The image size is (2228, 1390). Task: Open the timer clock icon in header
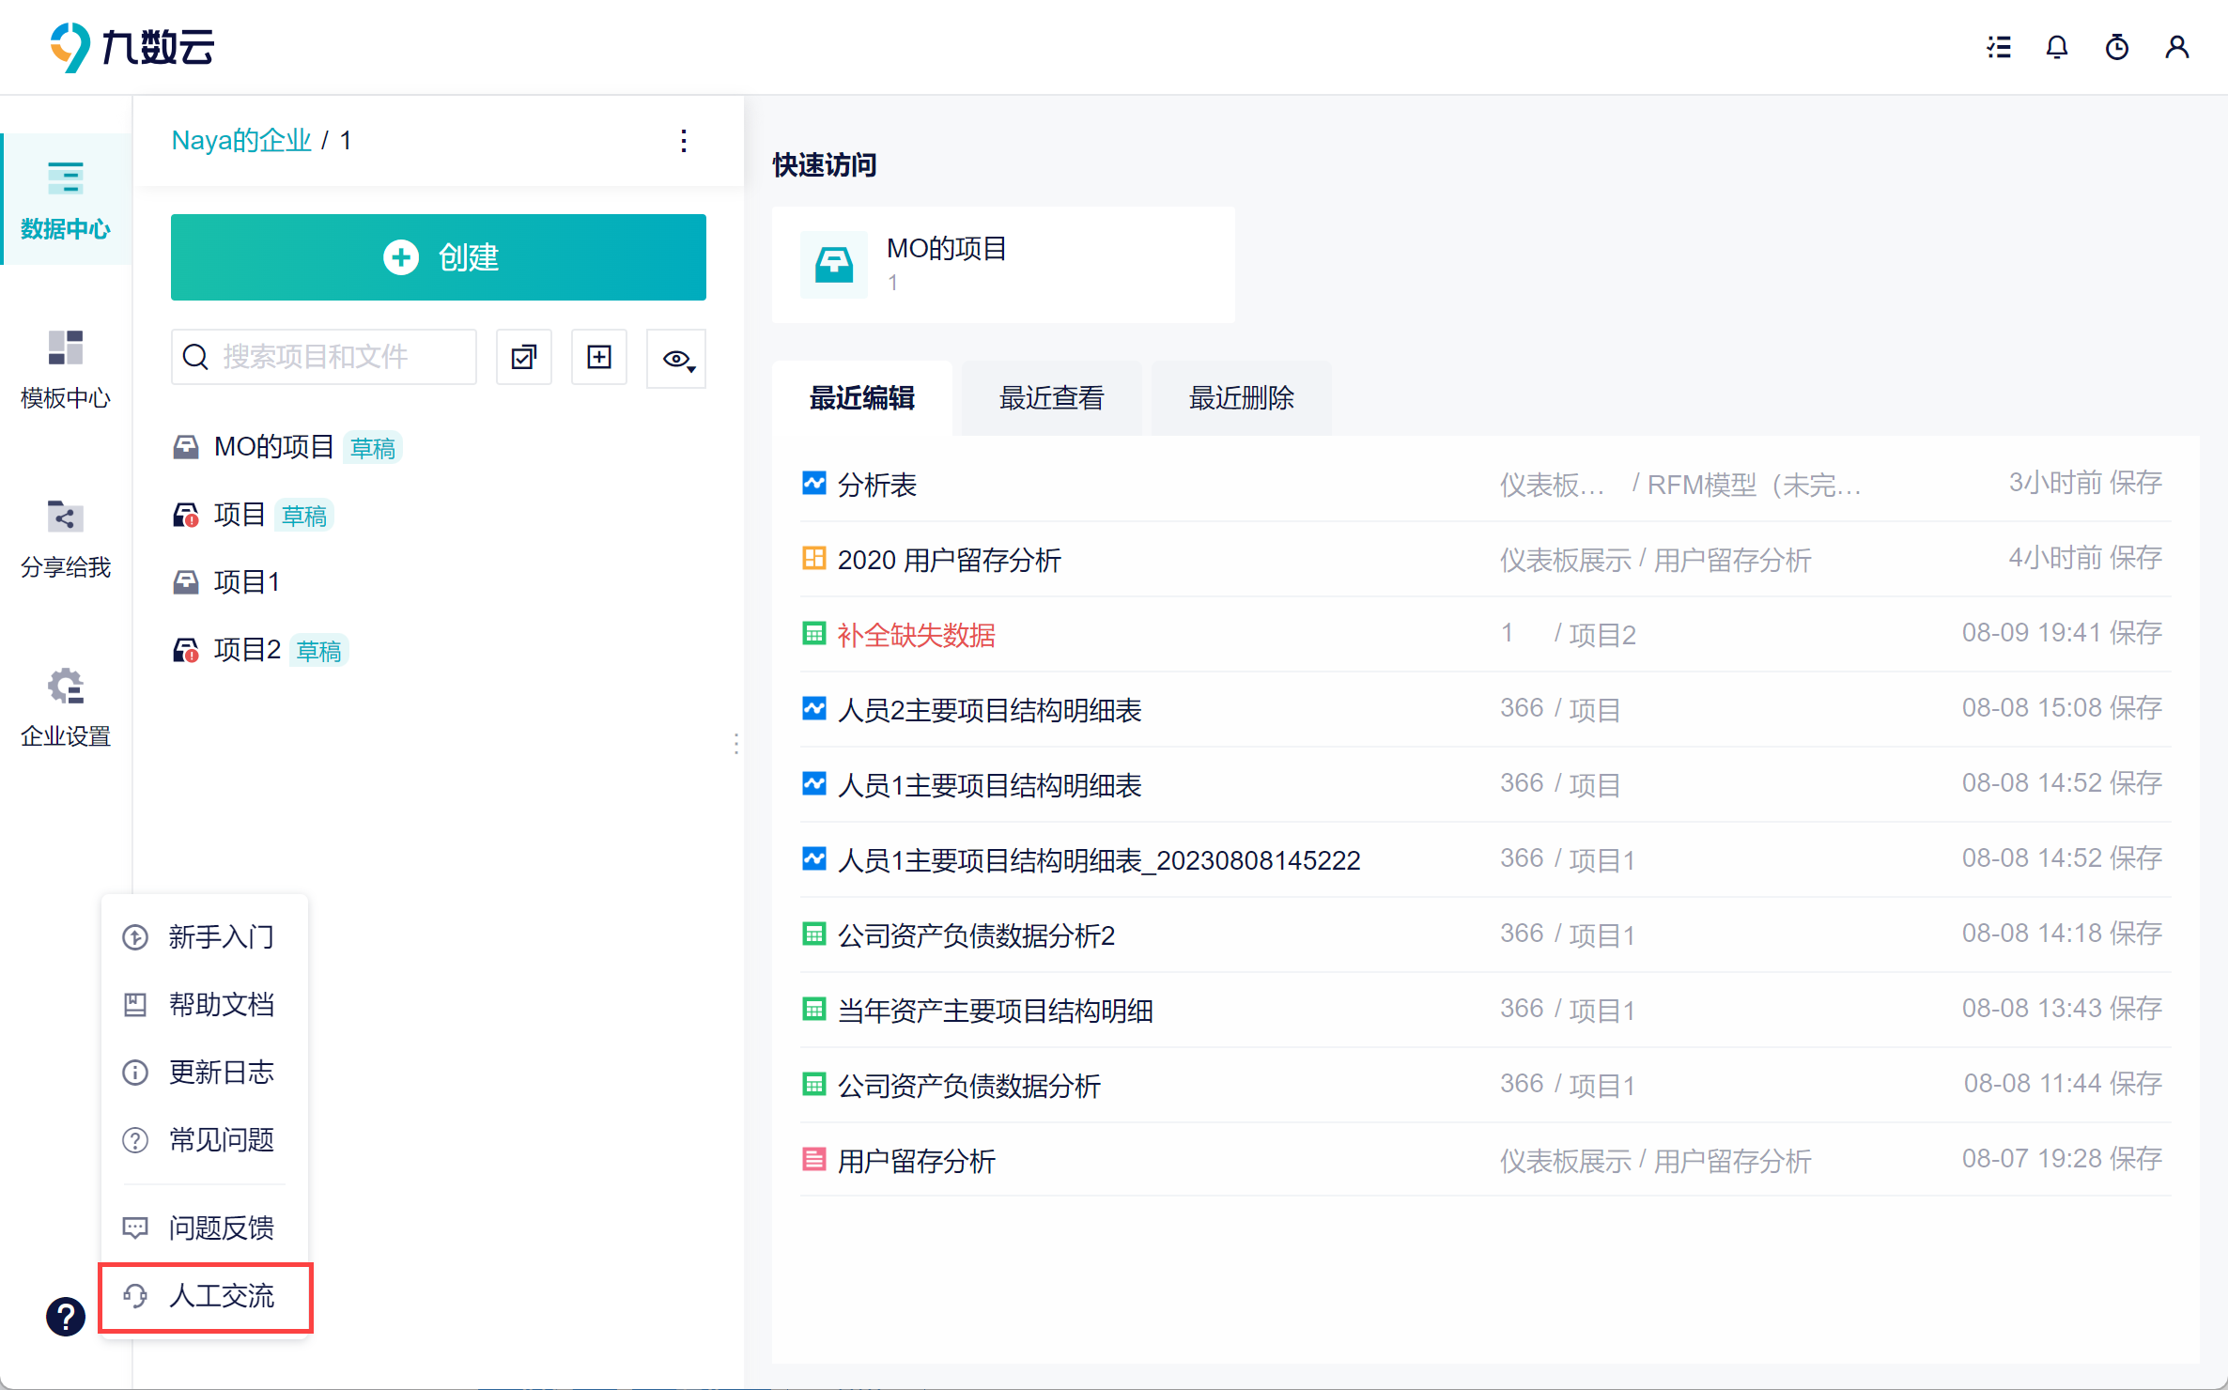tap(2116, 47)
